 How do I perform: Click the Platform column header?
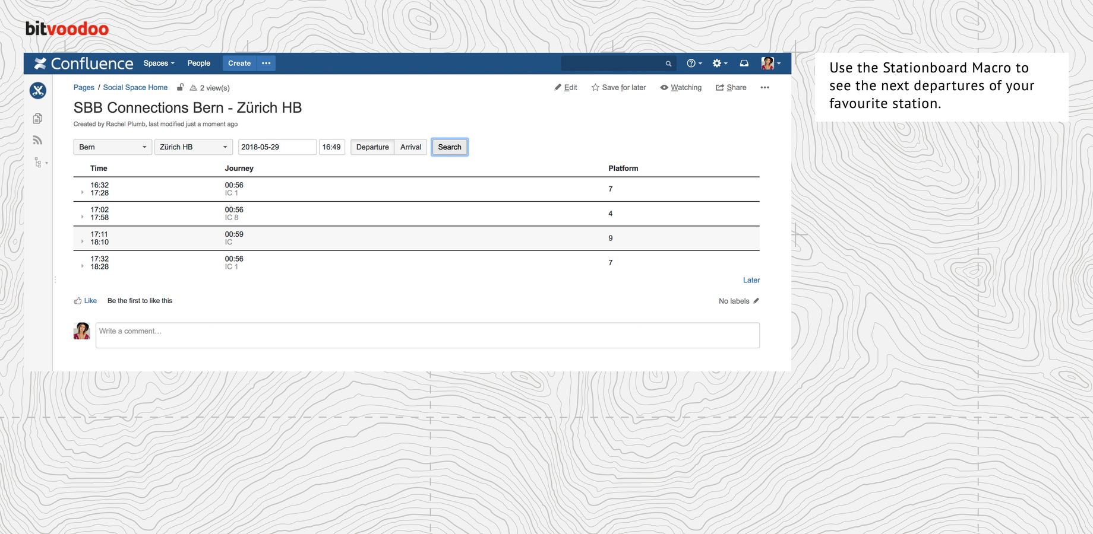tap(623, 169)
